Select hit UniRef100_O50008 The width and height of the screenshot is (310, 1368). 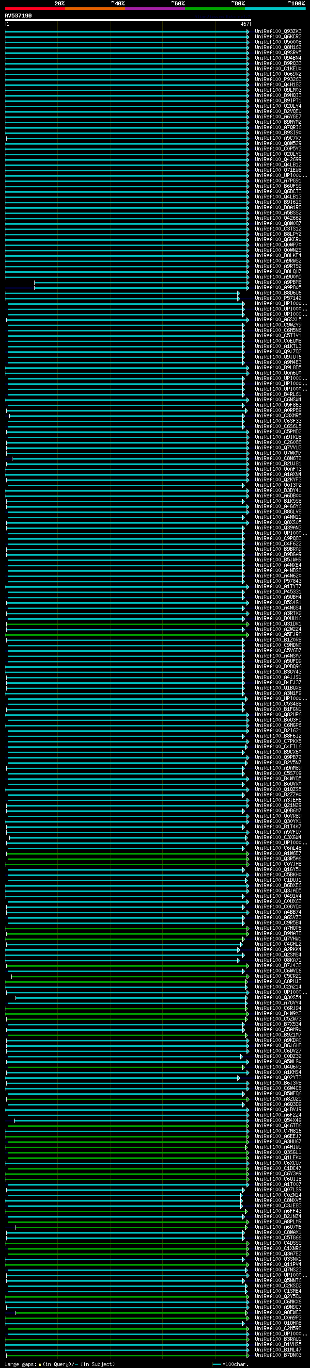(278, 42)
